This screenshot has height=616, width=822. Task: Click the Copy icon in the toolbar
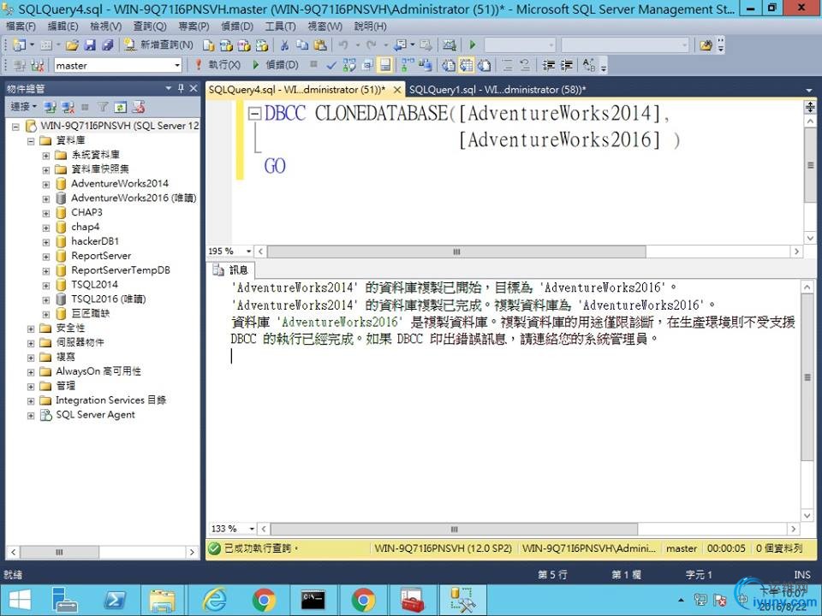302,45
